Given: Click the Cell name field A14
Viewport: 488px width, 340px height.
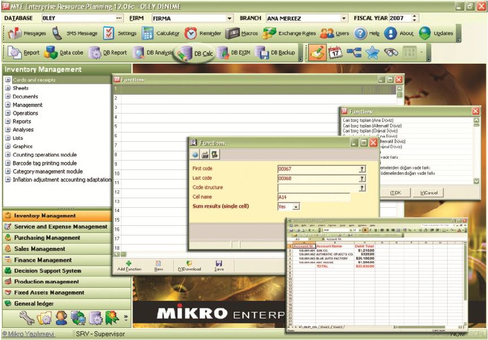Looking at the screenshot, I should pyautogui.click(x=313, y=197).
